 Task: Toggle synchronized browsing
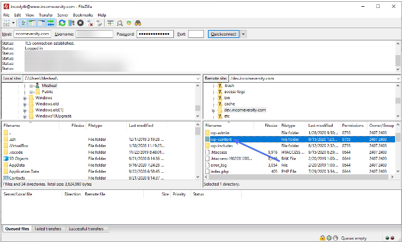(x=129, y=23)
